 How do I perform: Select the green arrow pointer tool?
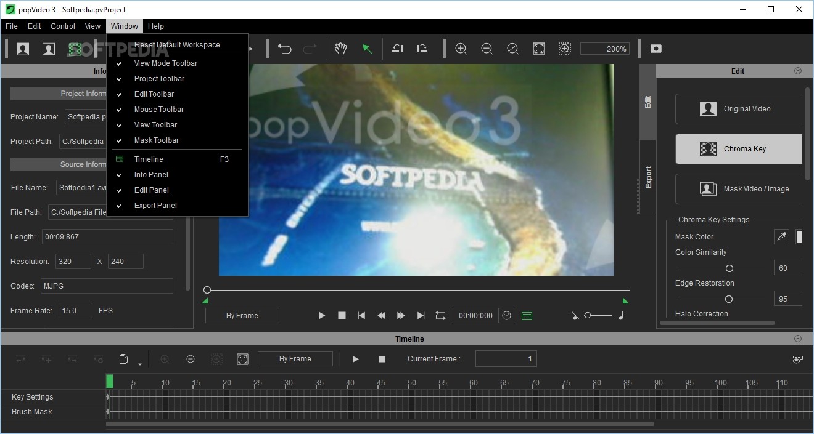[367, 49]
